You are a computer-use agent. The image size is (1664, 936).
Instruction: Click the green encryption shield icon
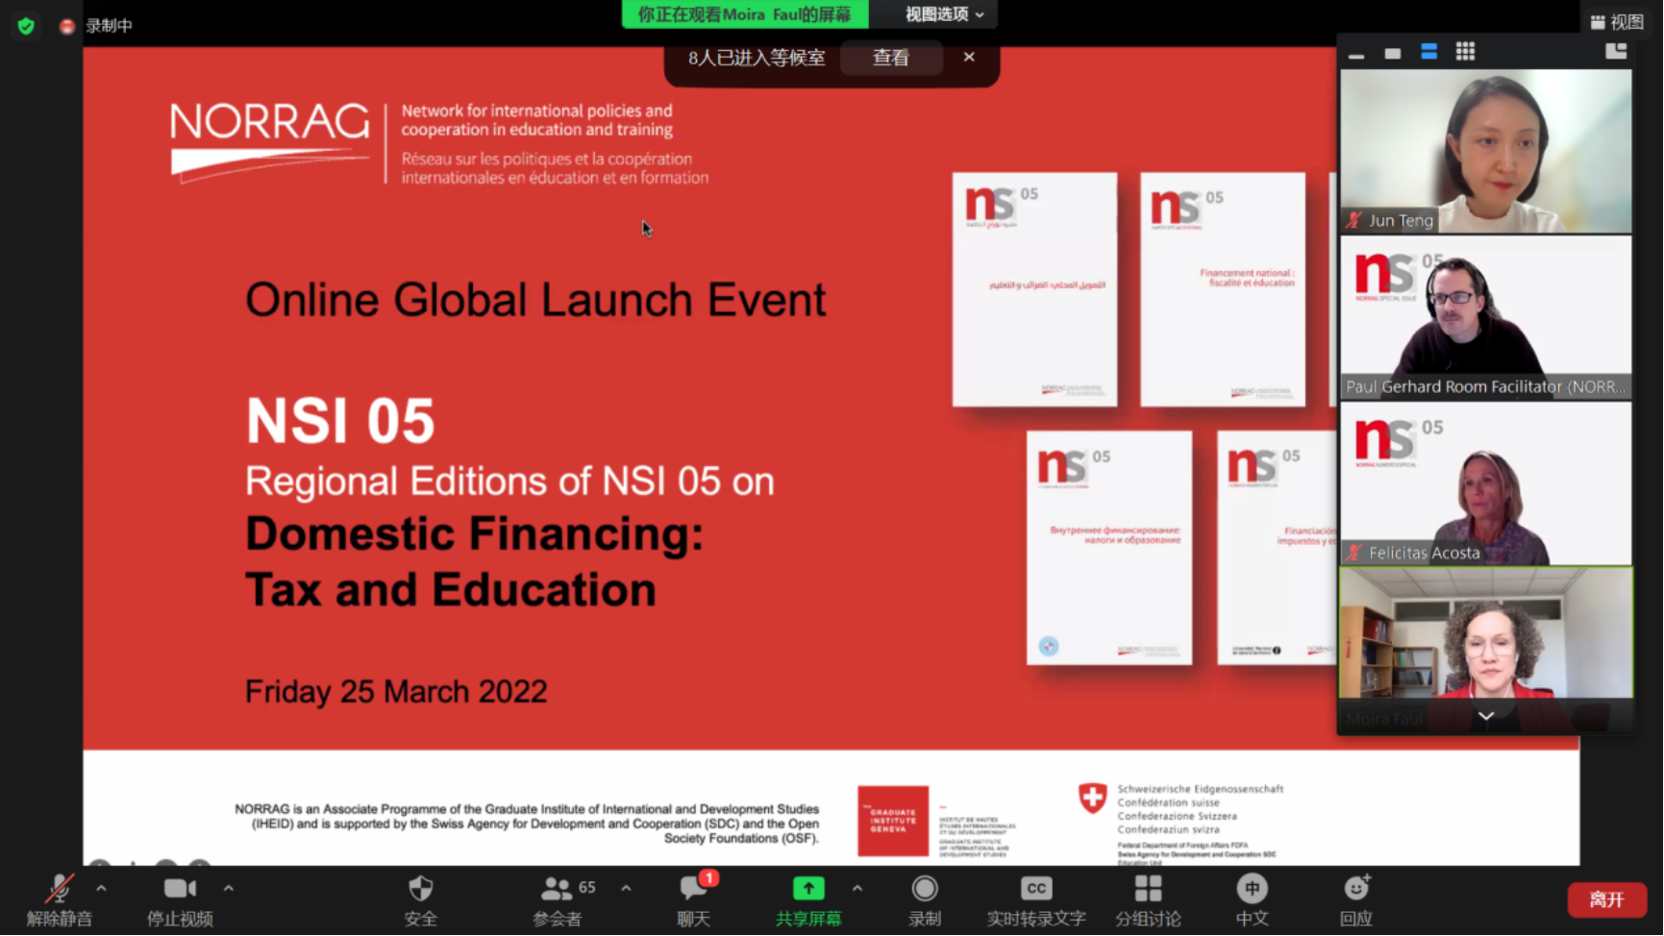tap(26, 26)
